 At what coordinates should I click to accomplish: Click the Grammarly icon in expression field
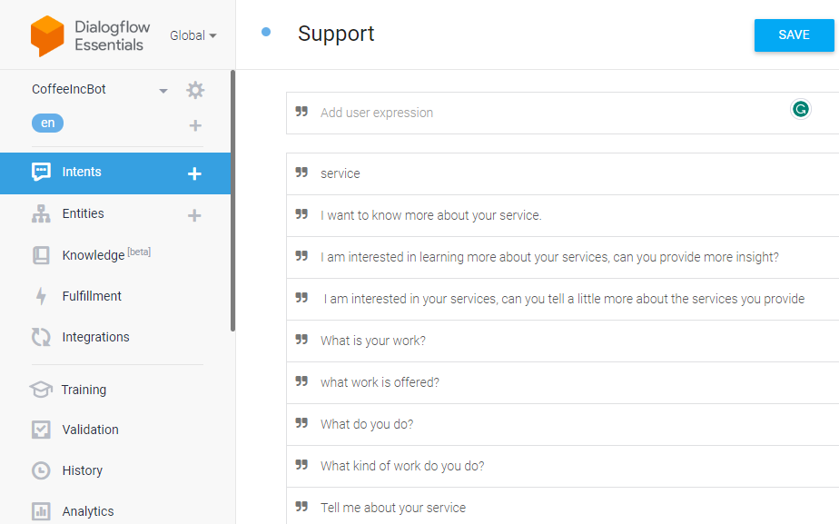coord(801,110)
